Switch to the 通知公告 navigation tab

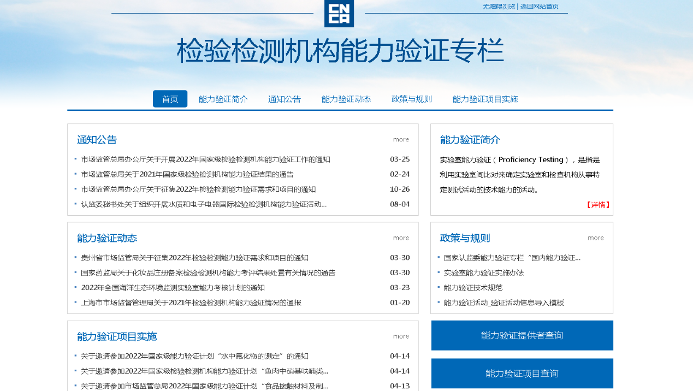pos(284,99)
